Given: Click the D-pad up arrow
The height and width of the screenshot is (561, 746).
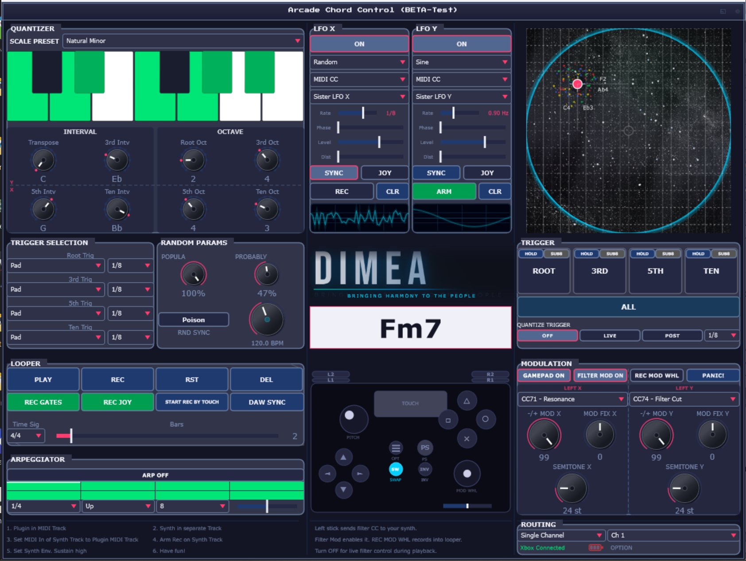Looking at the screenshot, I should pyautogui.click(x=344, y=457).
